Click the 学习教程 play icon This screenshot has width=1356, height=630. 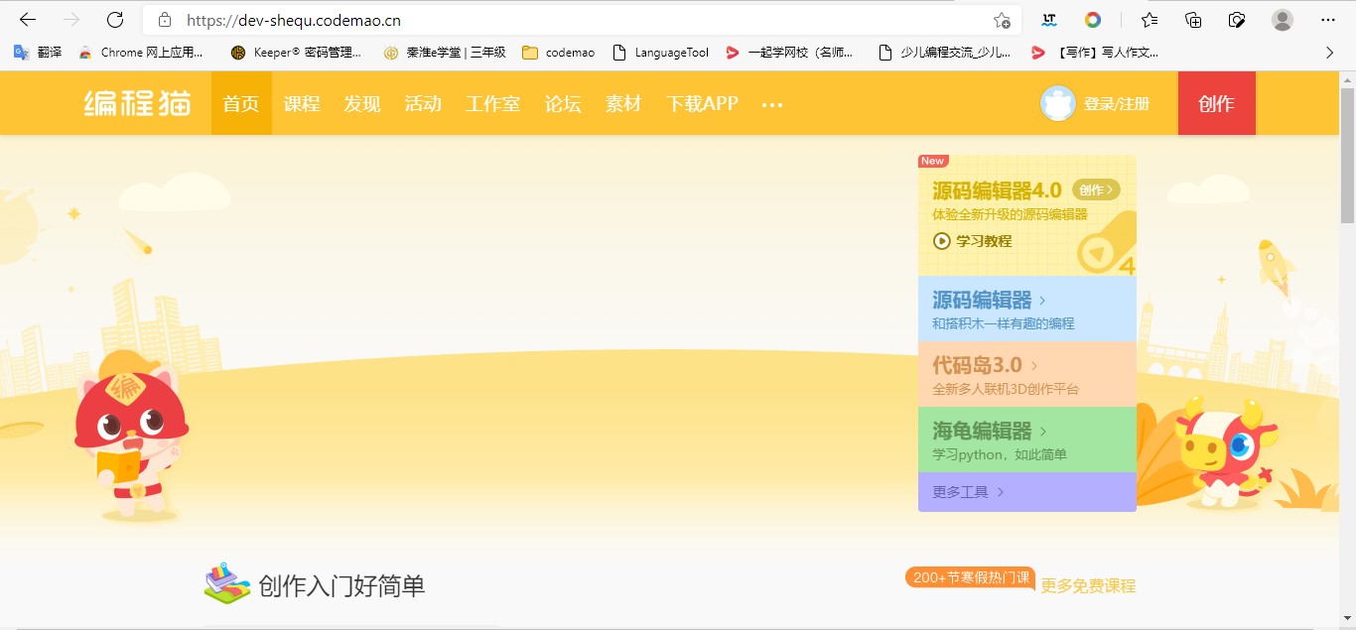[942, 240]
